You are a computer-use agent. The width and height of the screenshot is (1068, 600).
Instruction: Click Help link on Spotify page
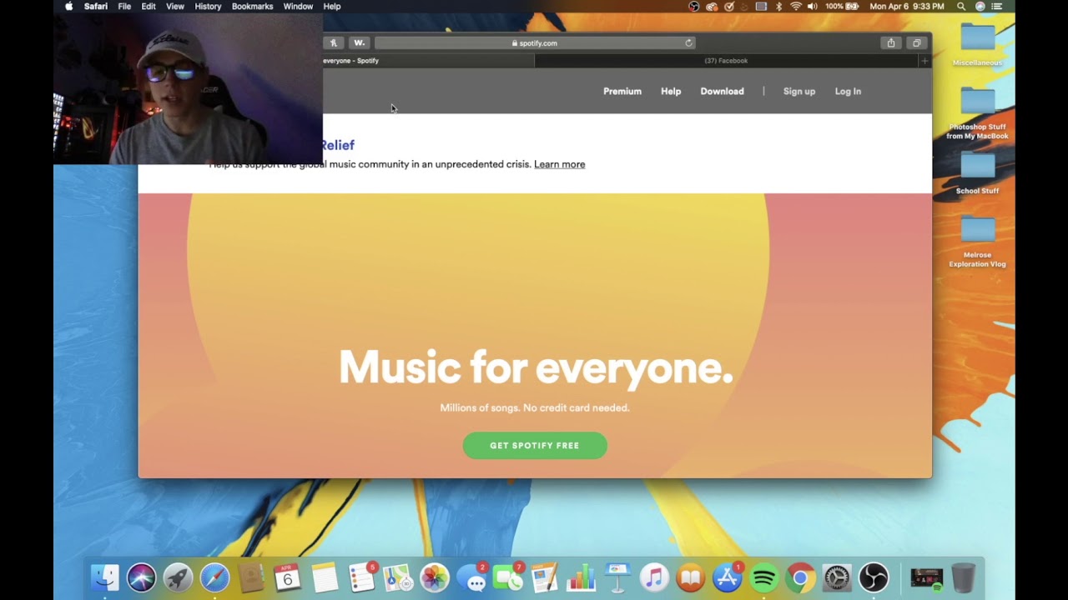point(671,91)
